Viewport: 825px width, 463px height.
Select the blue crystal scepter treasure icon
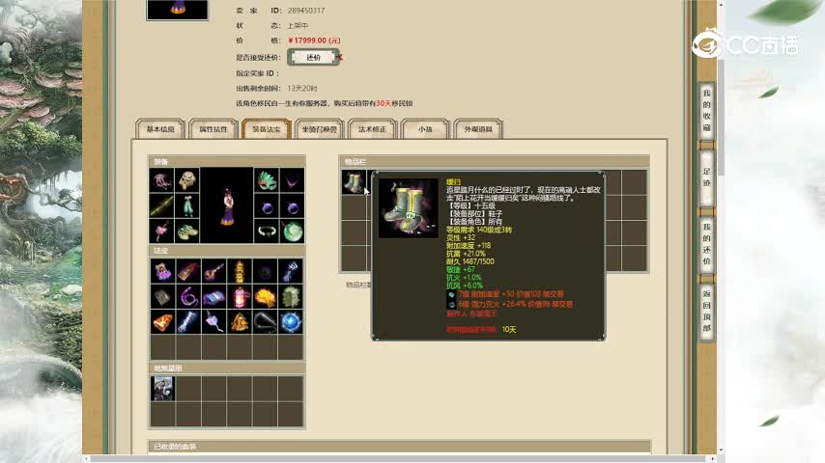click(187, 322)
